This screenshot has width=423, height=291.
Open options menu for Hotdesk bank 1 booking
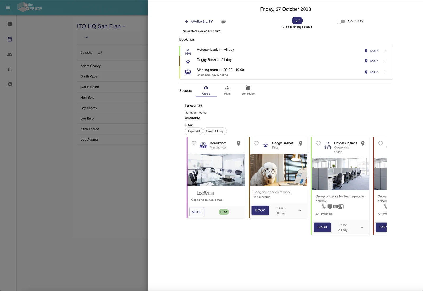pyautogui.click(x=385, y=51)
